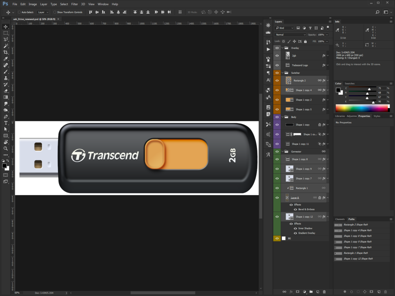
Task: Switch to the Swatches tab
Action: tap(350, 84)
